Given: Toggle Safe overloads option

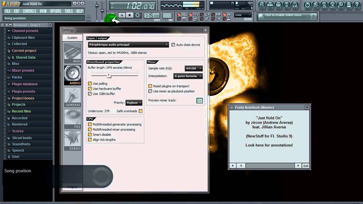Looking at the screenshot, I should click(x=141, y=111).
